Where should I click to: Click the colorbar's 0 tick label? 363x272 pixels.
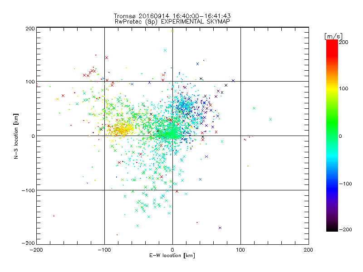click(341, 136)
